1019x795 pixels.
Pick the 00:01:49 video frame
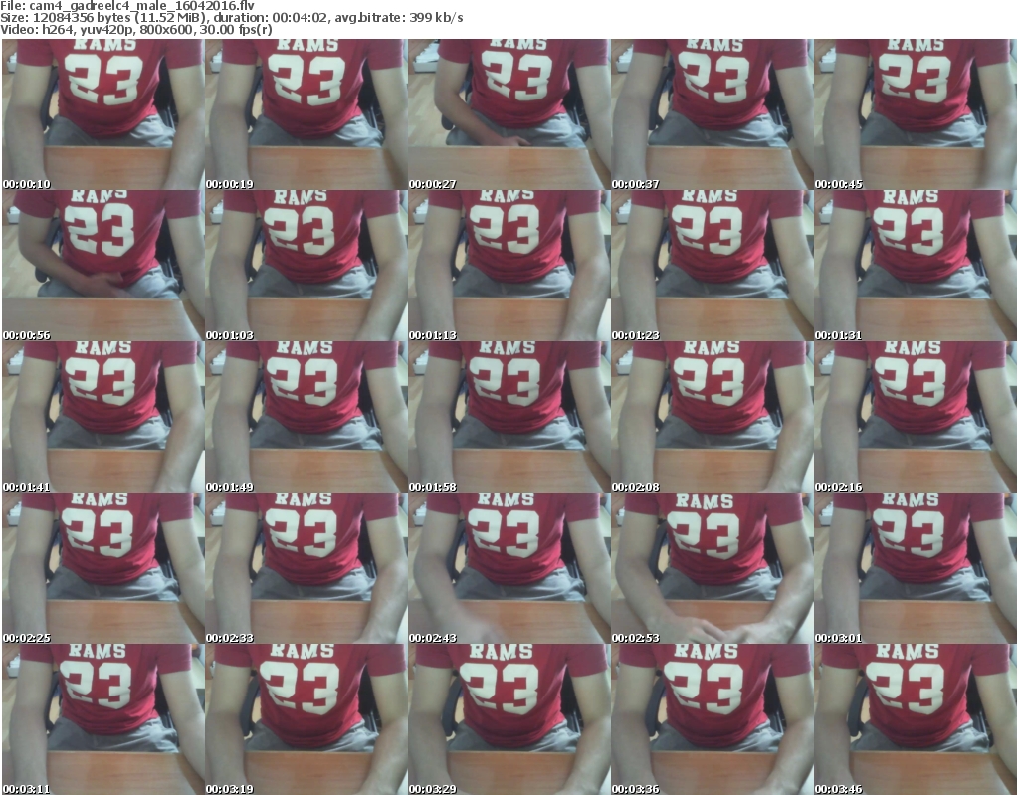306,417
